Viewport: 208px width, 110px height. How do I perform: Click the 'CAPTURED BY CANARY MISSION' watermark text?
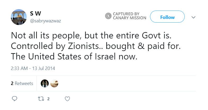coord(129,16)
